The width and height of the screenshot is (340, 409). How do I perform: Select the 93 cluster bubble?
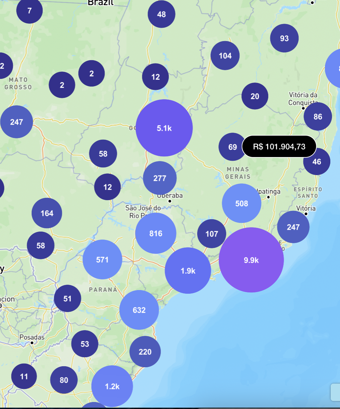tap(284, 38)
